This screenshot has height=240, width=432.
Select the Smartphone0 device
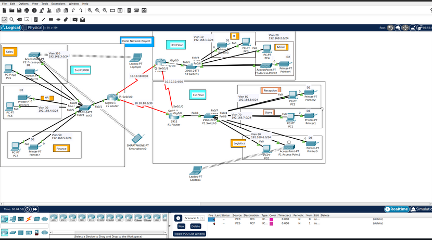(x=137, y=139)
